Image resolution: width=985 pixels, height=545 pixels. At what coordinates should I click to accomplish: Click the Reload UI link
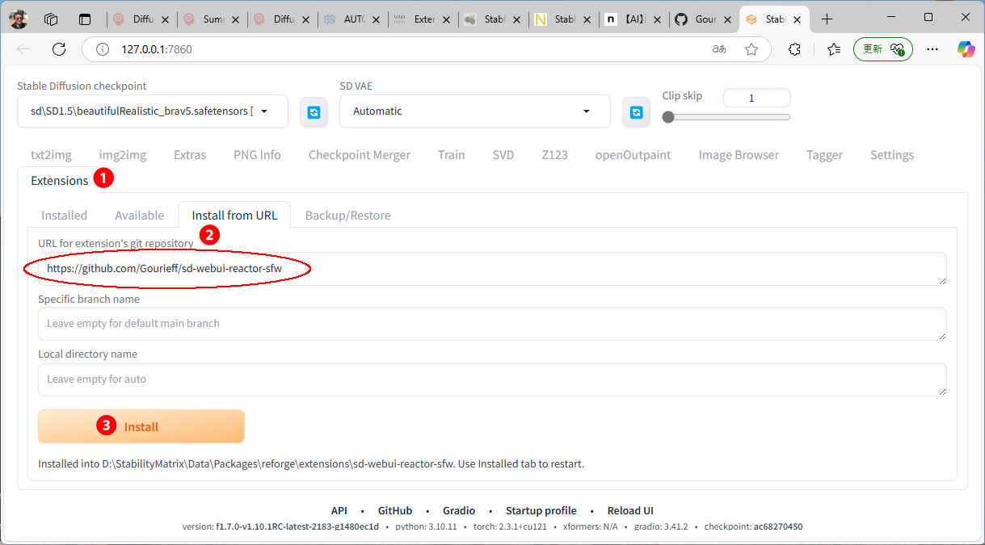point(630,510)
